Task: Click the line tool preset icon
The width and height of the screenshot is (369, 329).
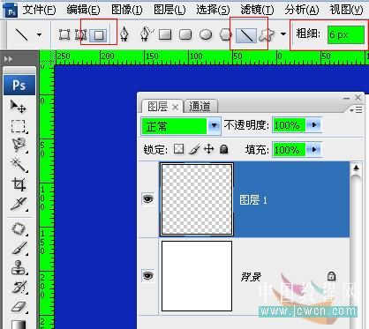Action: (x=21, y=34)
